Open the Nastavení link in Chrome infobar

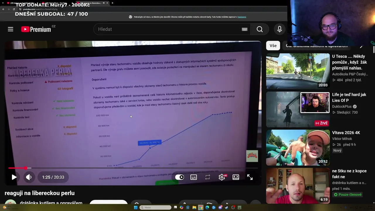(242, 17)
